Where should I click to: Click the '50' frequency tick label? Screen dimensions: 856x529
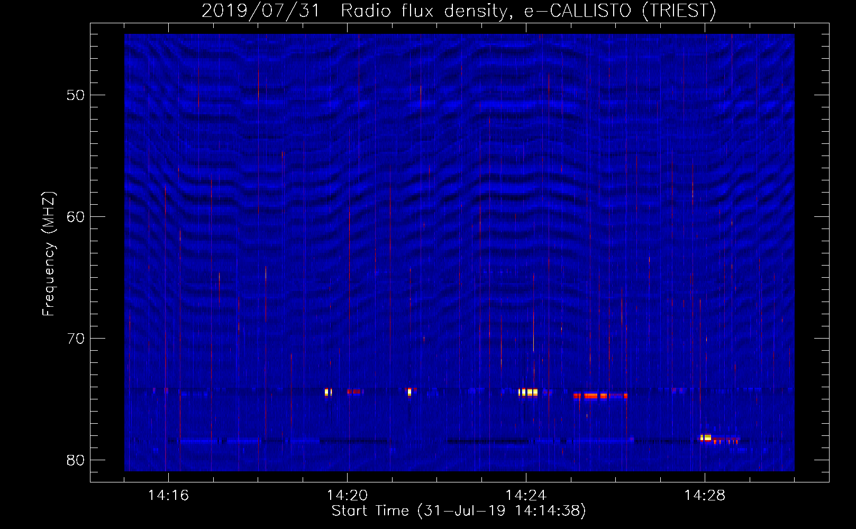(x=76, y=95)
